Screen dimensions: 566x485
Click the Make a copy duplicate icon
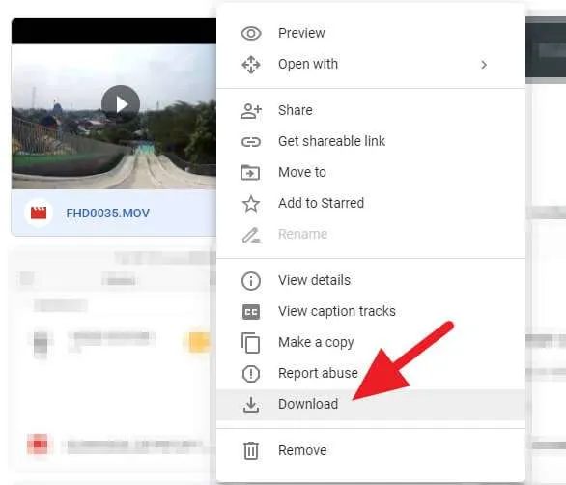point(250,343)
